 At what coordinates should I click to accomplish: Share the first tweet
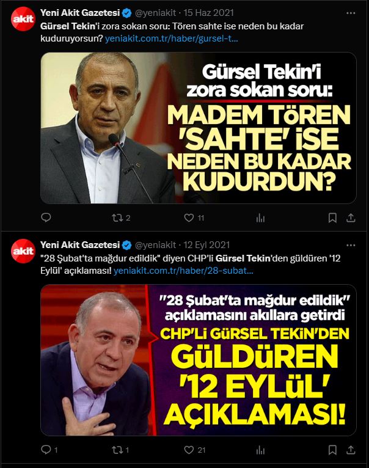[351, 218]
